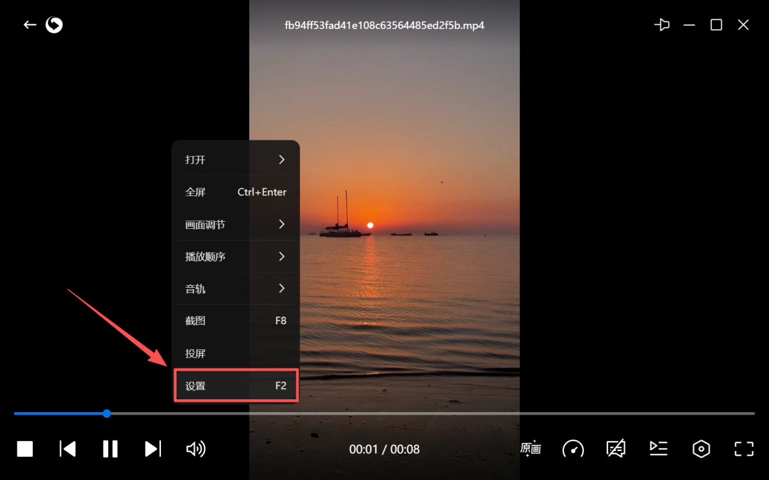Enter fullscreen with the bottom-right corners icon

point(743,449)
